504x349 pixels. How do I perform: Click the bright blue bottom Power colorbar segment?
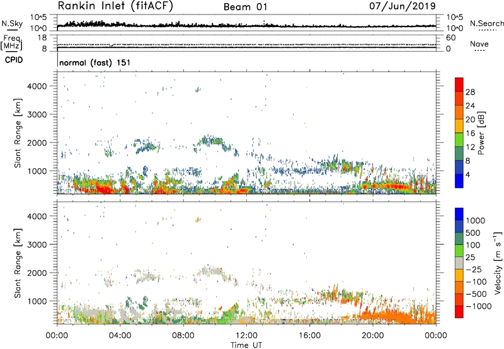click(x=459, y=181)
